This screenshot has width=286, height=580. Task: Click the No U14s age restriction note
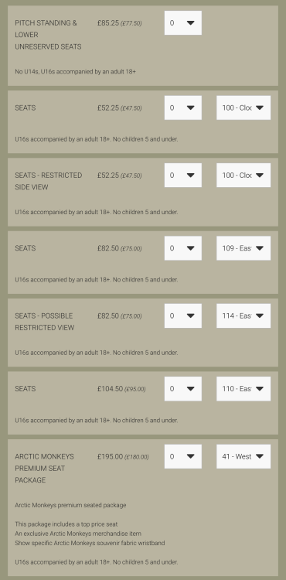pyautogui.click(x=76, y=71)
